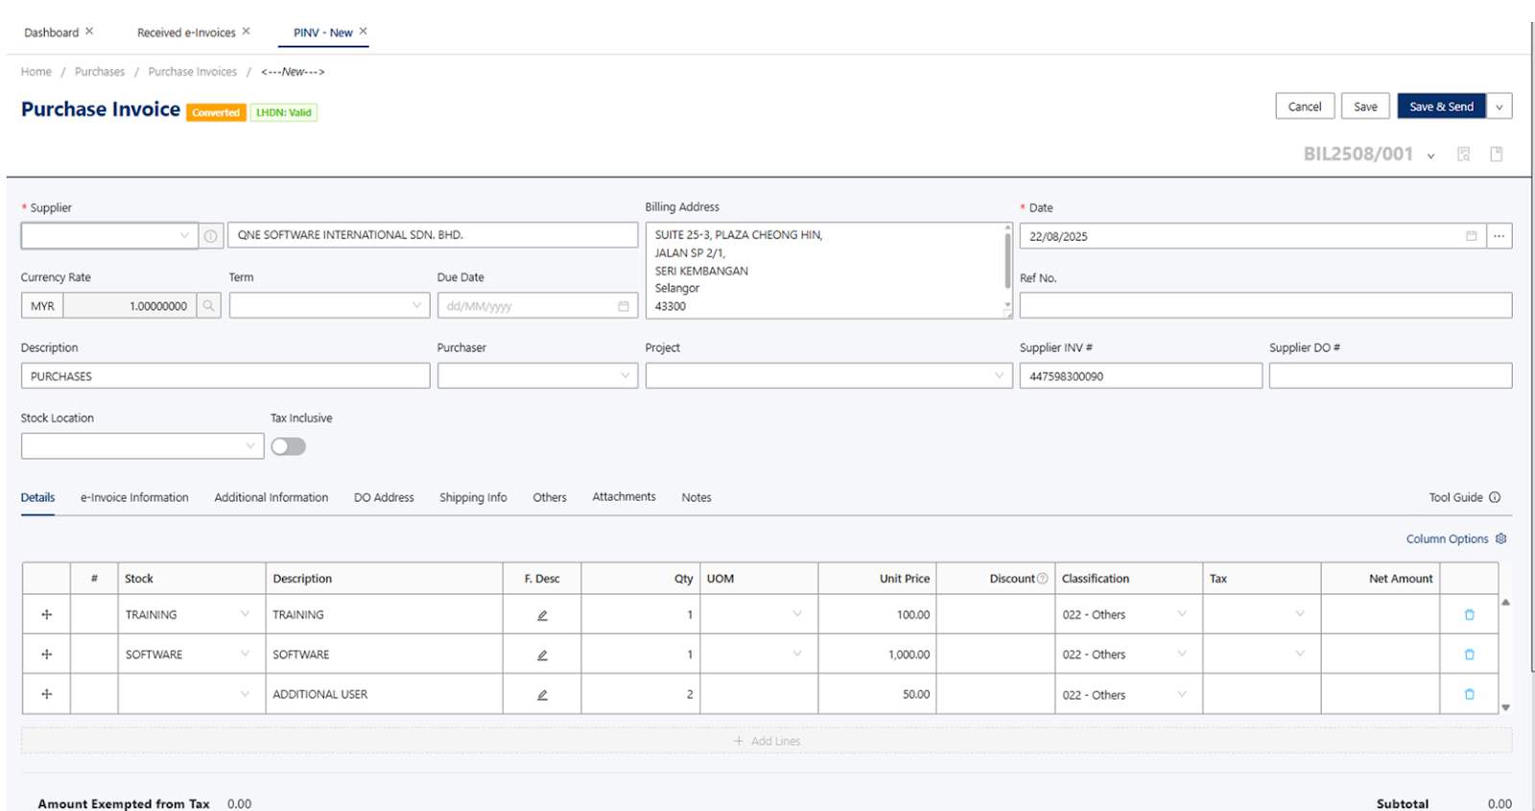Image resolution: width=1535 pixels, height=811 pixels.
Task: Edit further description for ADDITIONAL USER row
Action: point(542,695)
